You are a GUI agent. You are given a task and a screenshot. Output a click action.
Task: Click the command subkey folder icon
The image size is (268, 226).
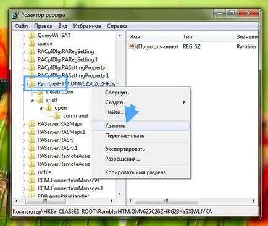57,116
